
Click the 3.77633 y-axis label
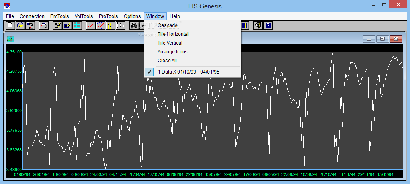(x=14, y=130)
